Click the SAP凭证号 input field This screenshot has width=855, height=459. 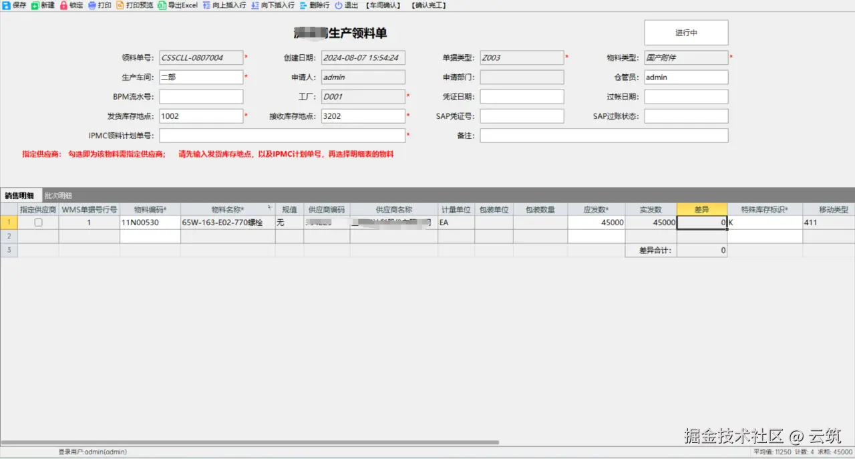point(522,116)
